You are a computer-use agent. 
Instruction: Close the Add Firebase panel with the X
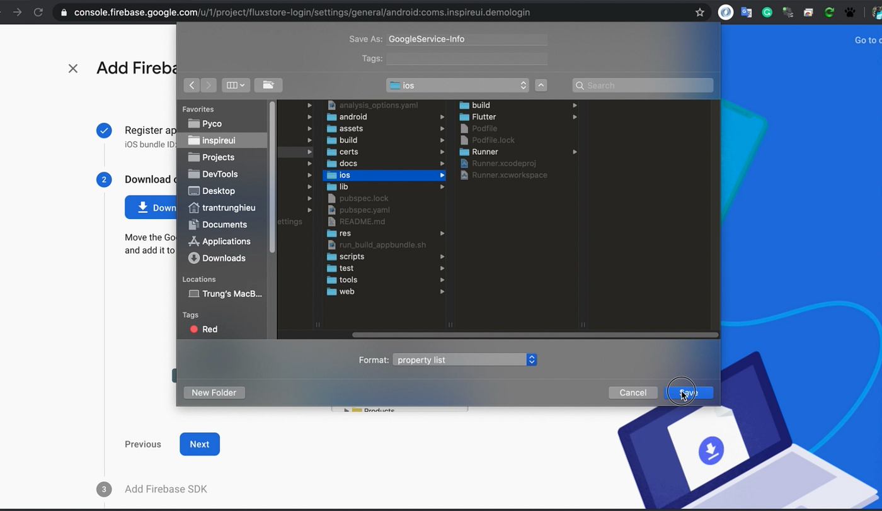[x=73, y=68]
